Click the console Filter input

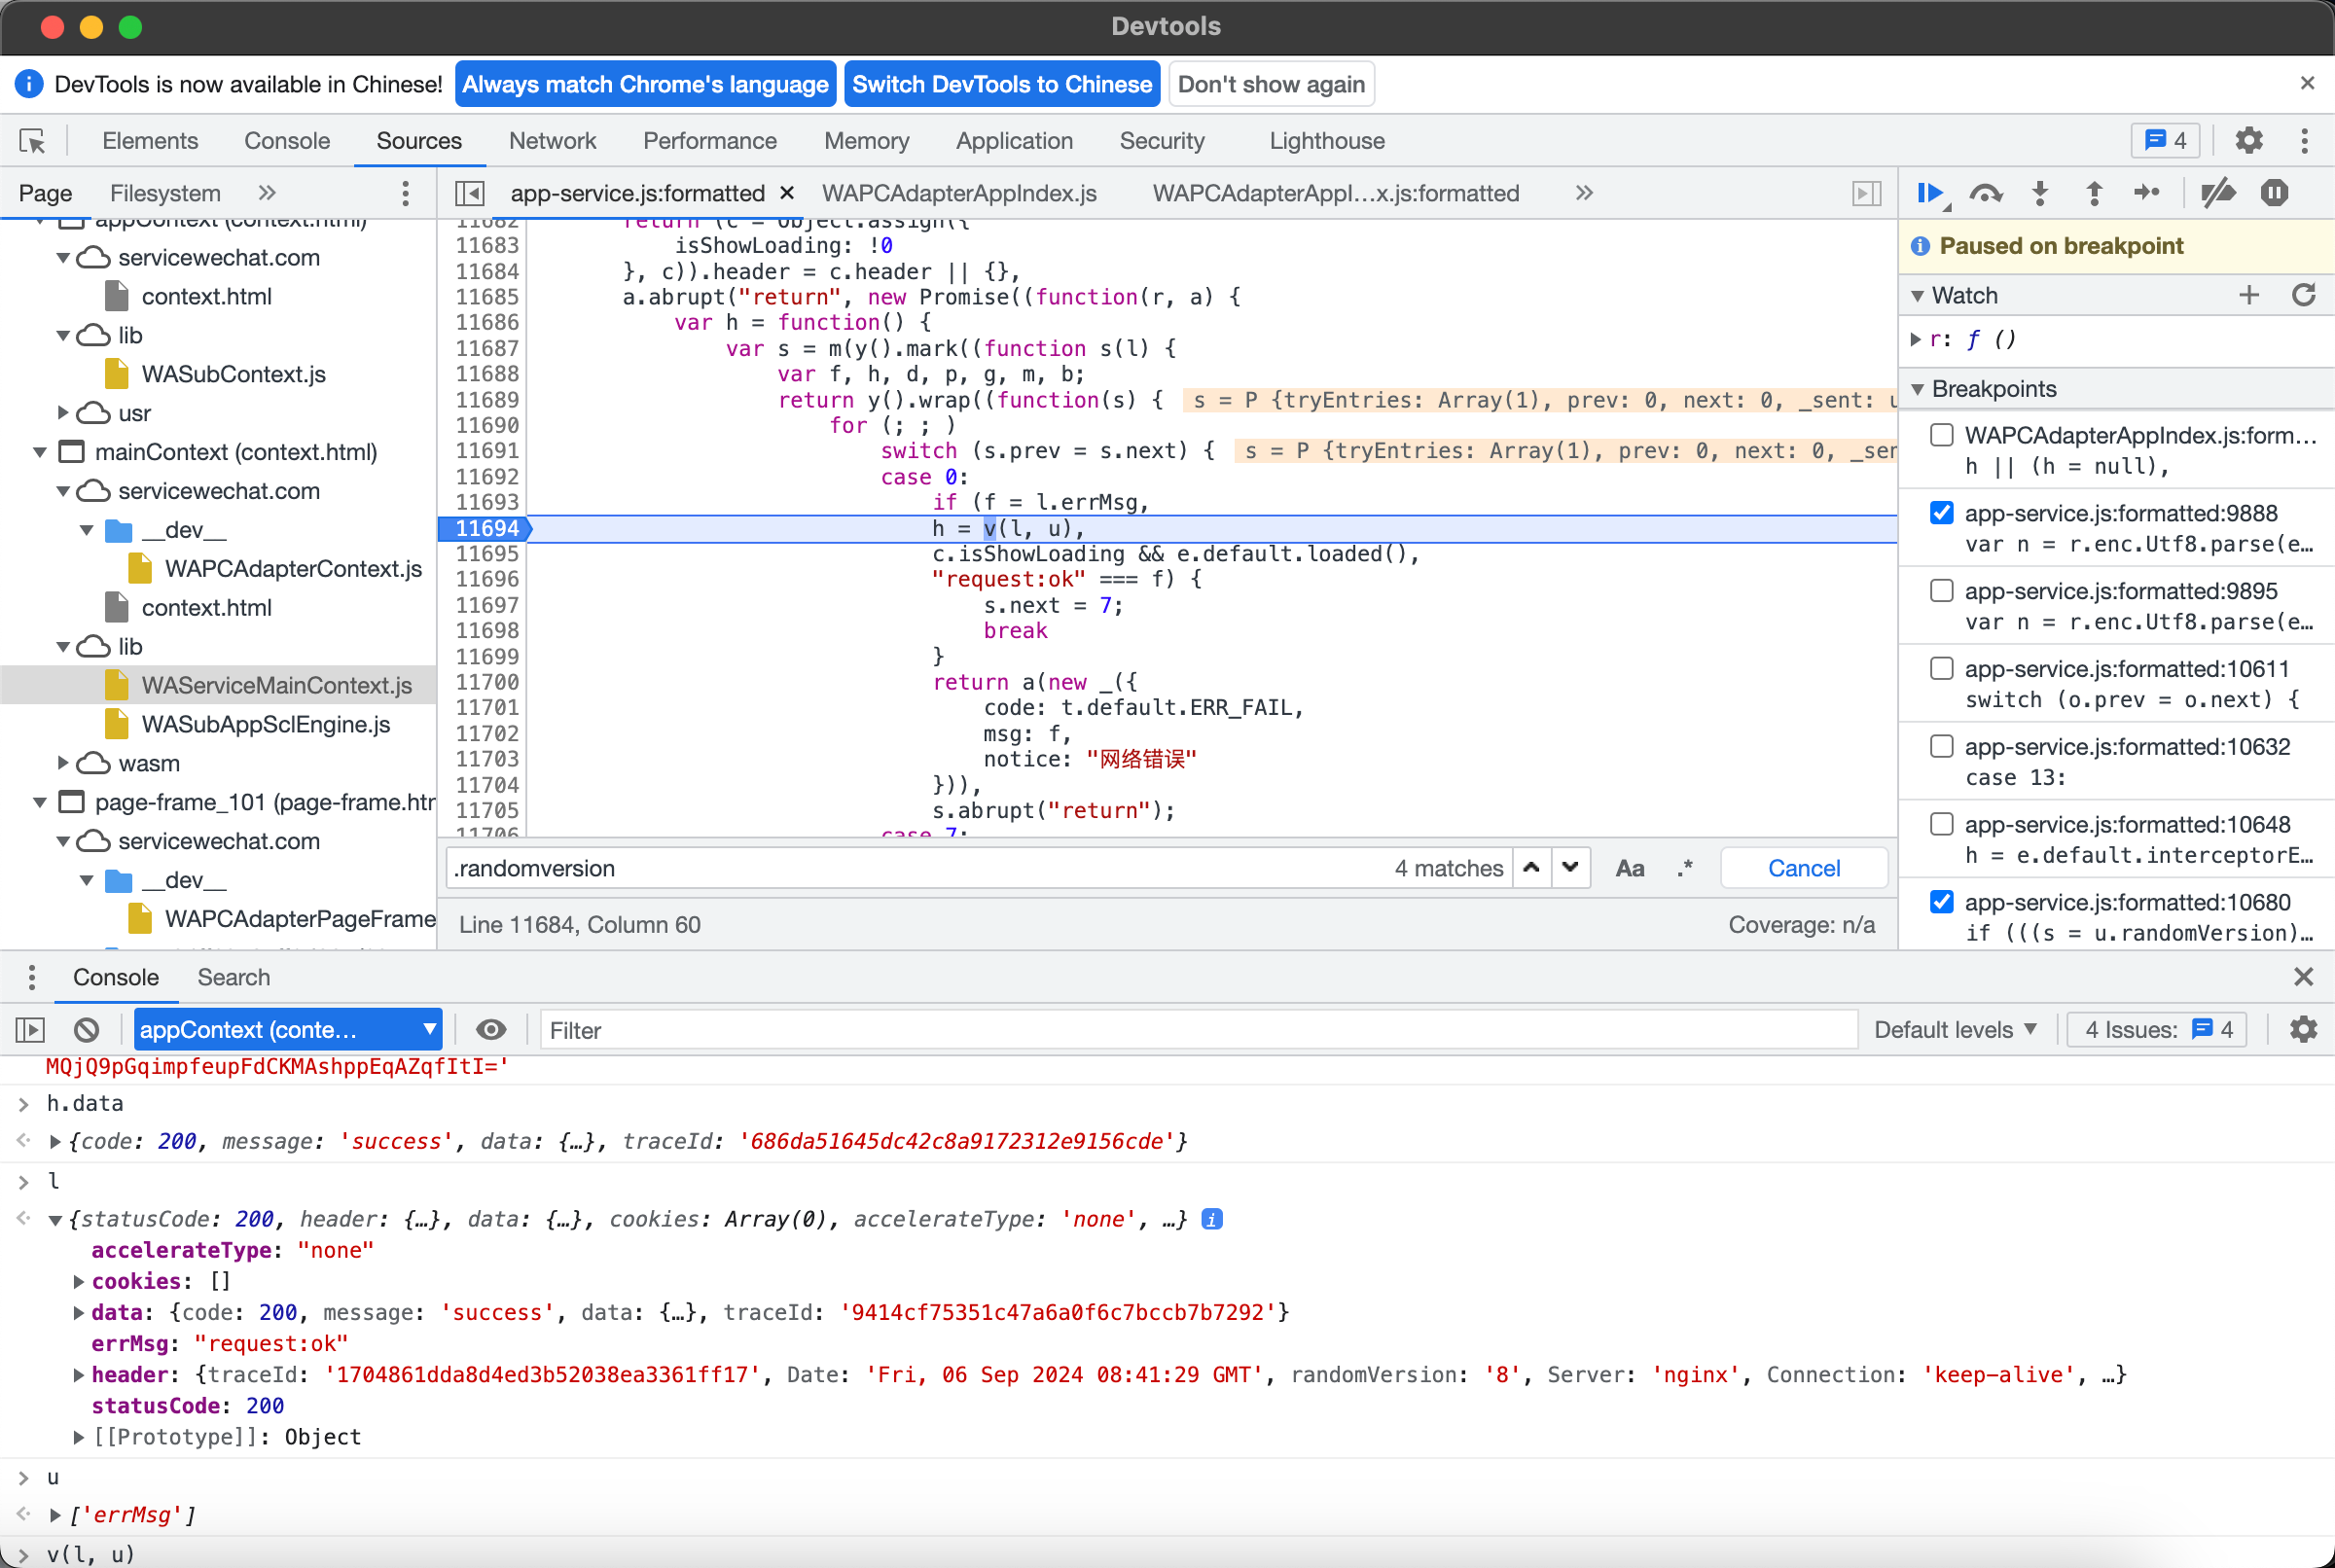tap(1198, 1030)
